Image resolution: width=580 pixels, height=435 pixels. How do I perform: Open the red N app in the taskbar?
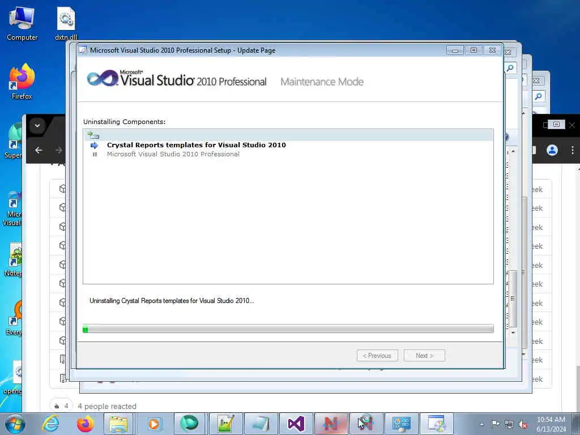point(331,424)
